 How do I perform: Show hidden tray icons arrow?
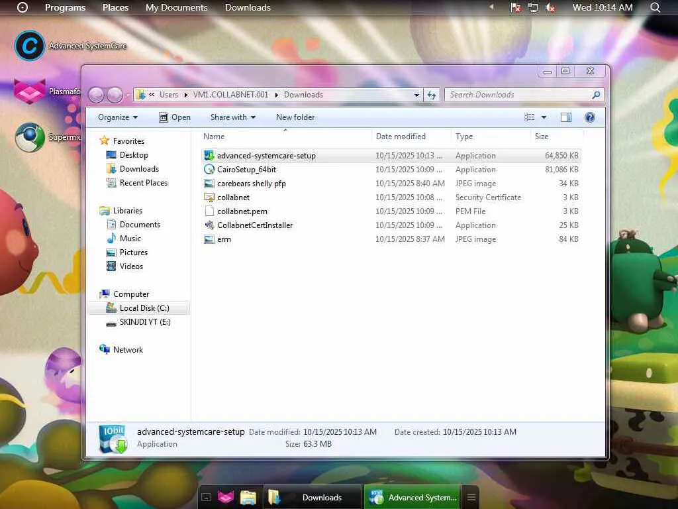click(491, 7)
